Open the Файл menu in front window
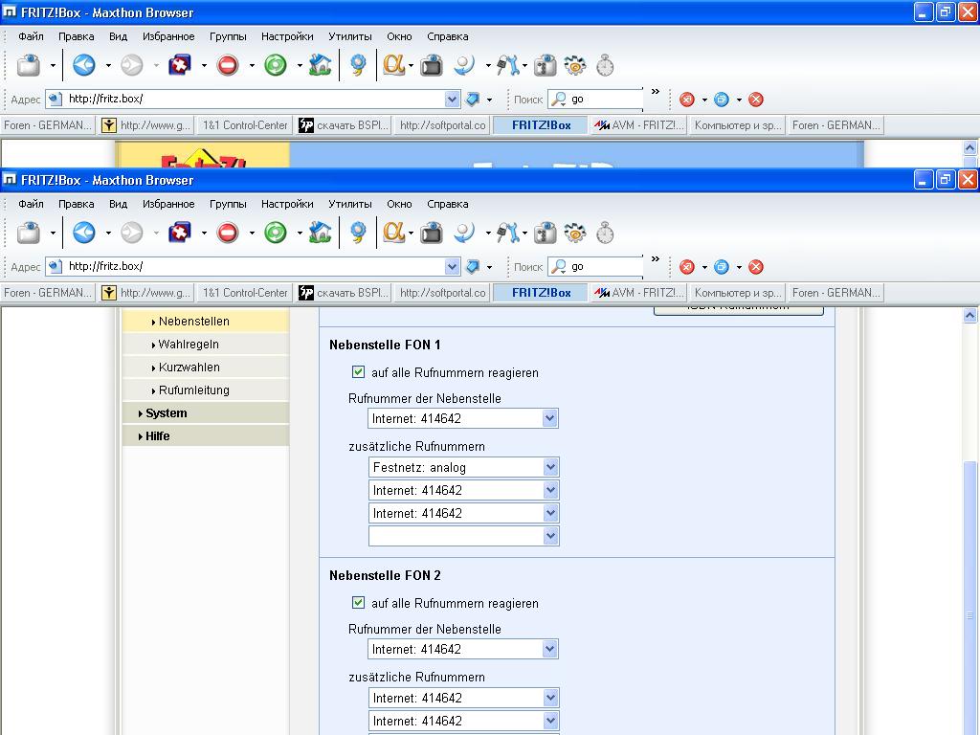 pyautogui.click(x=31, y=204)
